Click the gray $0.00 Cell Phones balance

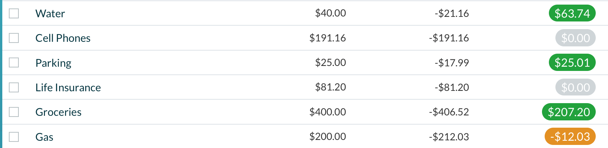tap(575, 38)
